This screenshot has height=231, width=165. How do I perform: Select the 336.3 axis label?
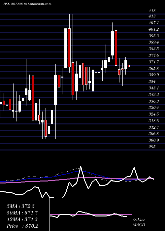pos(153,101)
